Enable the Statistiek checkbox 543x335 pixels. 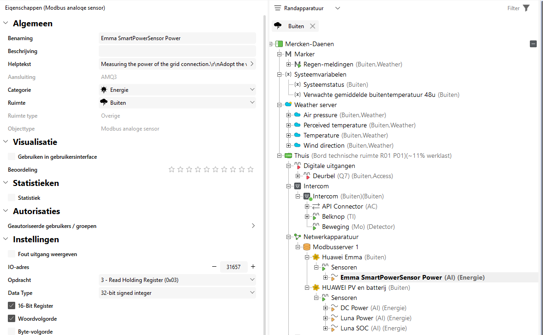pyautogui.click(x=12, y=197)
